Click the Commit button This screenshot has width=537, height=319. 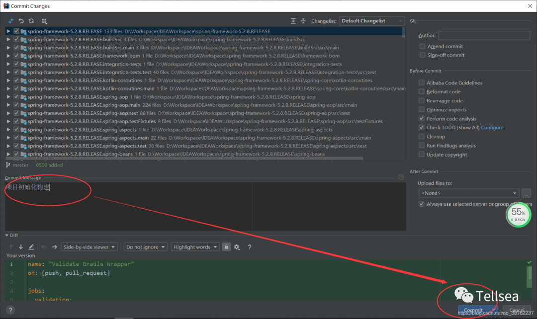coord(473,310)
